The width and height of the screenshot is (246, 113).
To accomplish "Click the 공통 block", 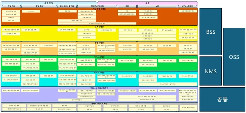I will 222,99.
